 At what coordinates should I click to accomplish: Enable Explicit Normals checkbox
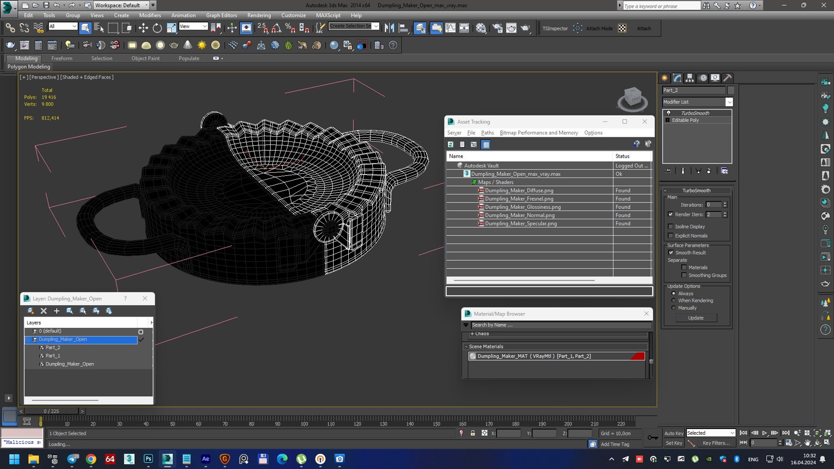click(671, 236)
